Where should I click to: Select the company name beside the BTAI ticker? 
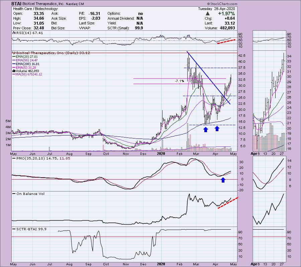(x=43, y=4)
